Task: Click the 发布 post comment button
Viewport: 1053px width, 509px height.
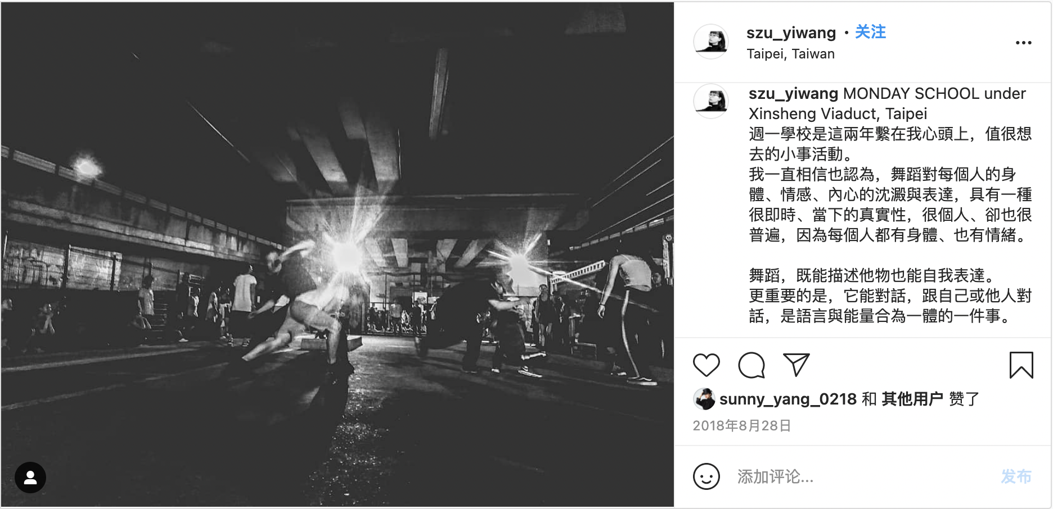Action: click(1016, 477)
